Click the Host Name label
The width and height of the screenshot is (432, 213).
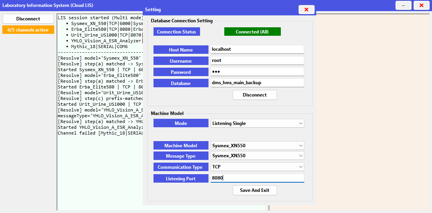181,50
